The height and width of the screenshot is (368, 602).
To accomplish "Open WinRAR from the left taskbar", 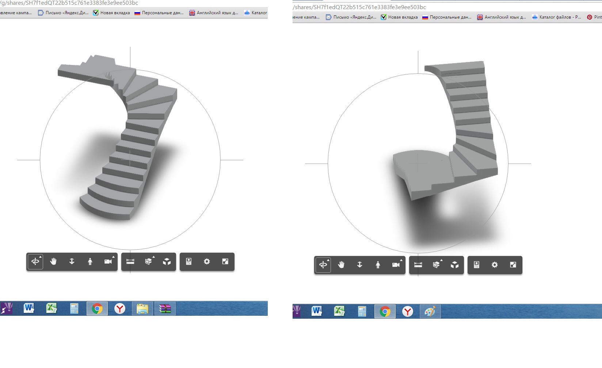I will pos(165,309).
